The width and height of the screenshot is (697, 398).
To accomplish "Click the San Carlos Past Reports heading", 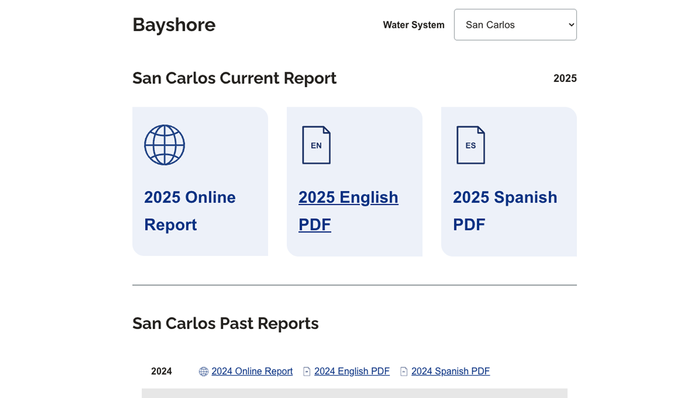I will click(x=225, y=323).
